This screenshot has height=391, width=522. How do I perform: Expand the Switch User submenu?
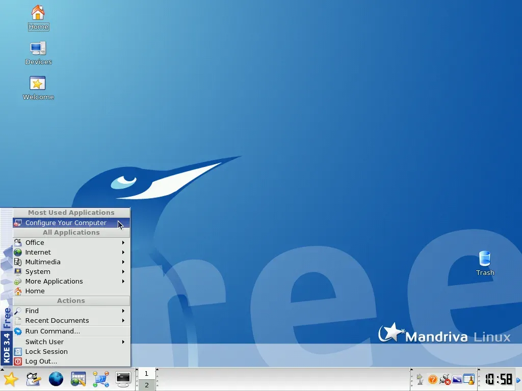(71, 342)
